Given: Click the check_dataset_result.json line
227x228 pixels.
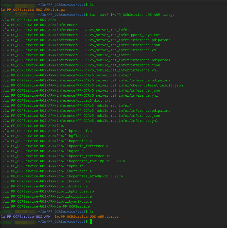Looking at the screenshot, I should 92,85.
